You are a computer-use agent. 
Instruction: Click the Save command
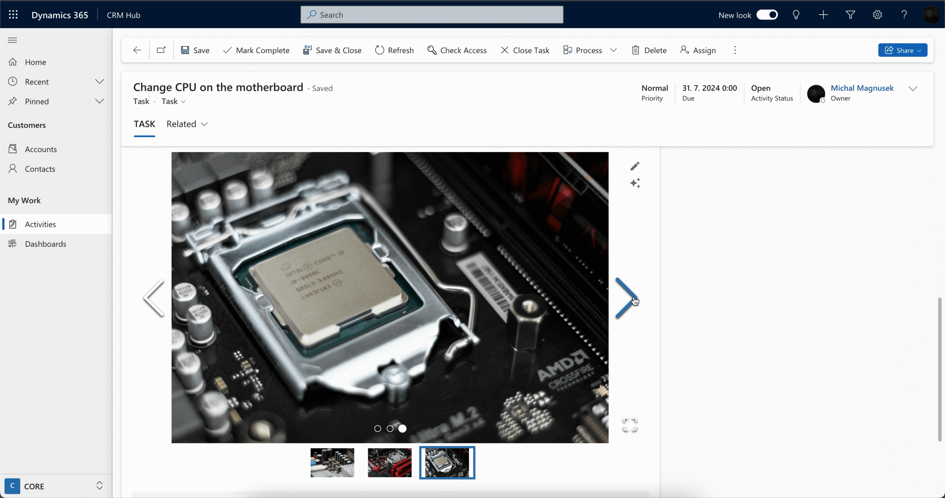pos(195,50)
